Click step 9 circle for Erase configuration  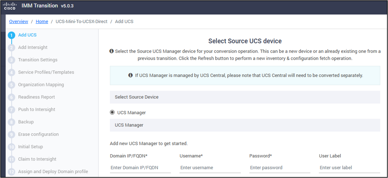(x=12, y=135)
